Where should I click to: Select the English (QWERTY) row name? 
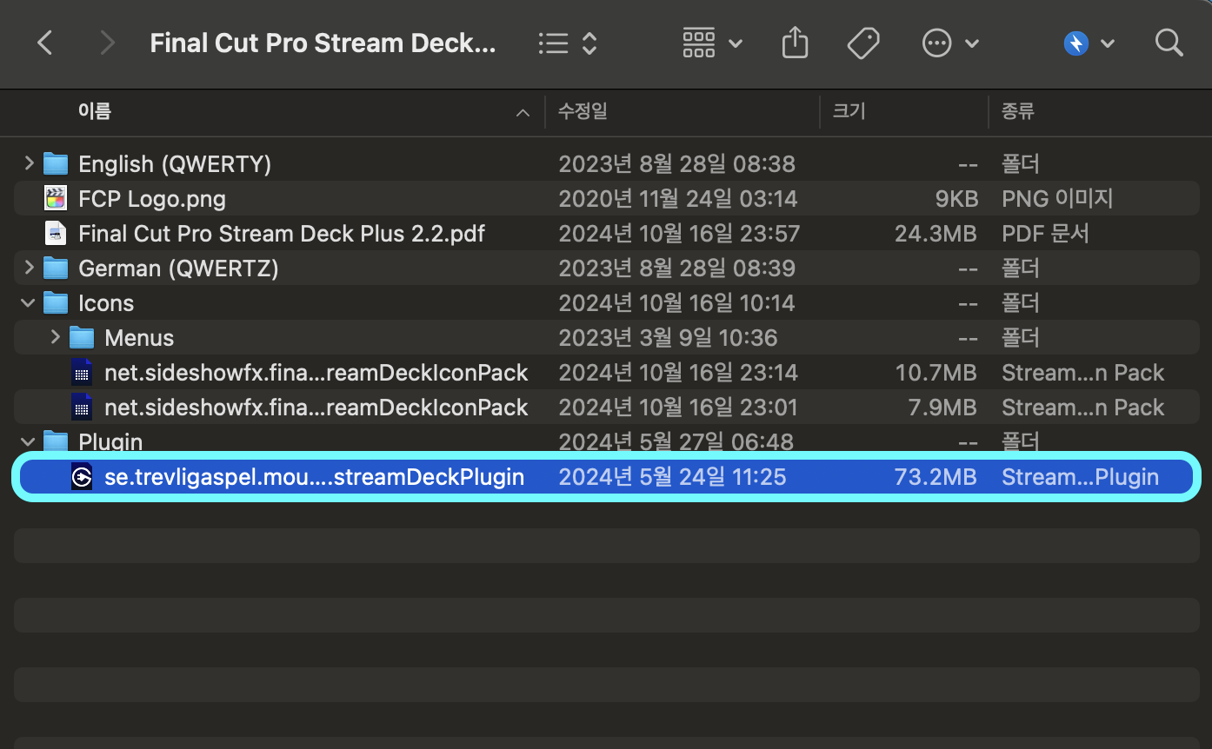175,164
